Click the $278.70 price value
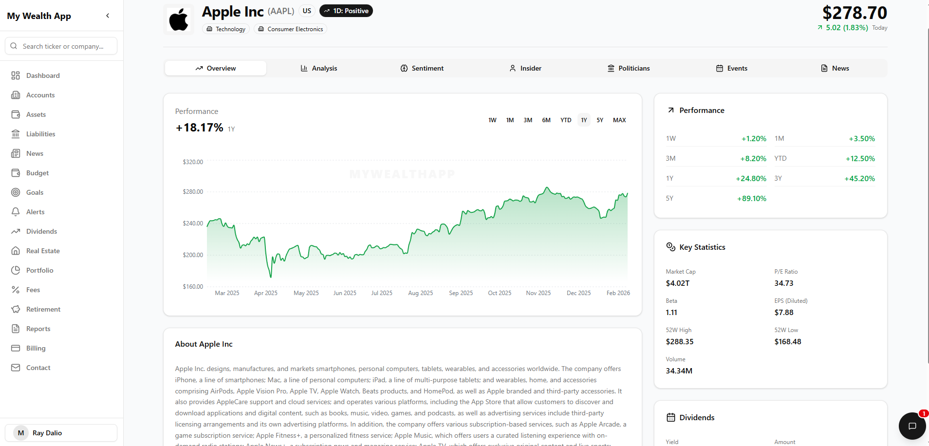The image size is (929, 446). tap(855, 13)
